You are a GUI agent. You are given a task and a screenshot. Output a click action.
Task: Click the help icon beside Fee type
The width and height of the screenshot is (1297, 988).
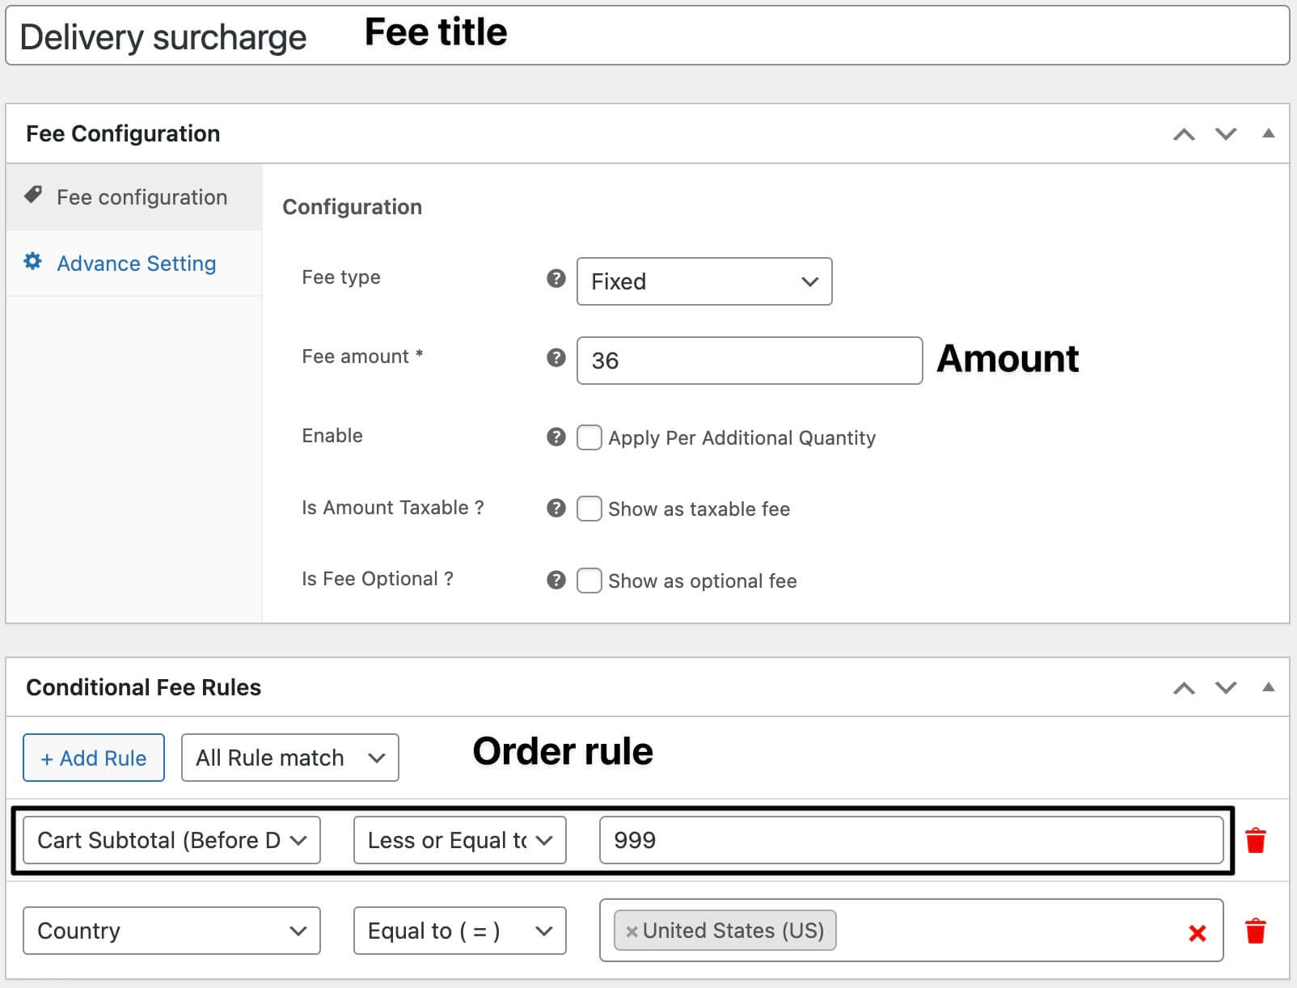556,278
